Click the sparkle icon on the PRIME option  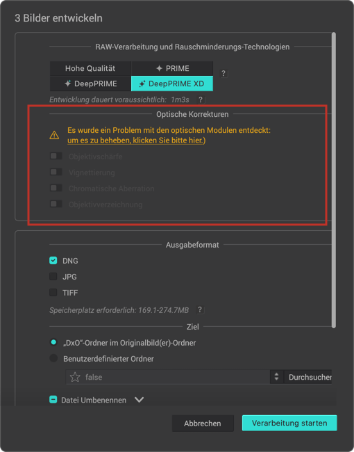coord(159,68)
